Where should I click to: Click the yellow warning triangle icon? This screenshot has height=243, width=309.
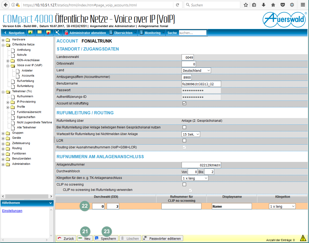tap(303, 238)
